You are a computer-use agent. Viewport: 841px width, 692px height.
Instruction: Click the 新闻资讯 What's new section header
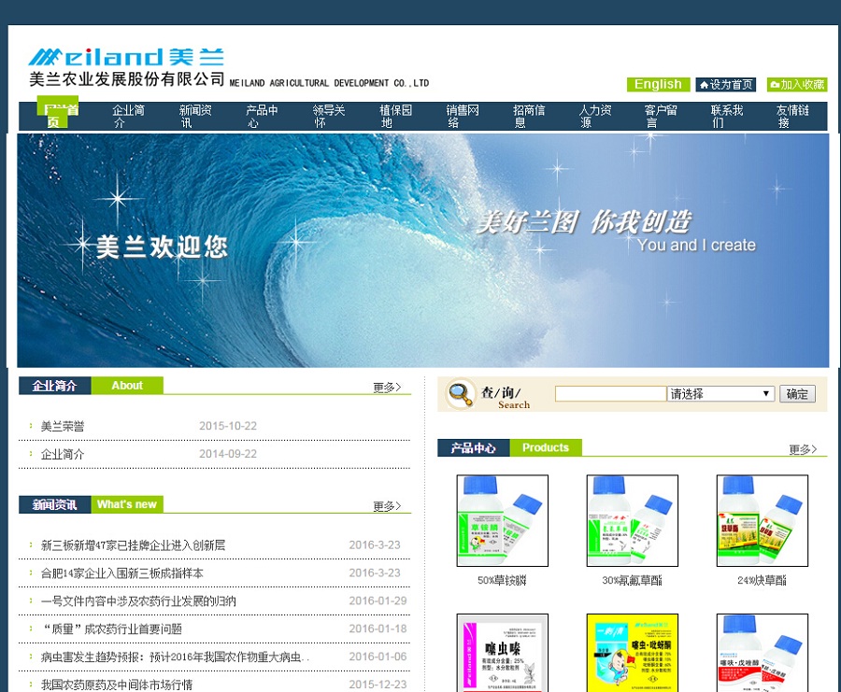coord(91,504)
